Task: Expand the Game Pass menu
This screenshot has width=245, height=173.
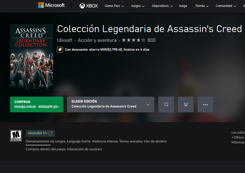Action: pyautogui.click(x=114, y=6)
